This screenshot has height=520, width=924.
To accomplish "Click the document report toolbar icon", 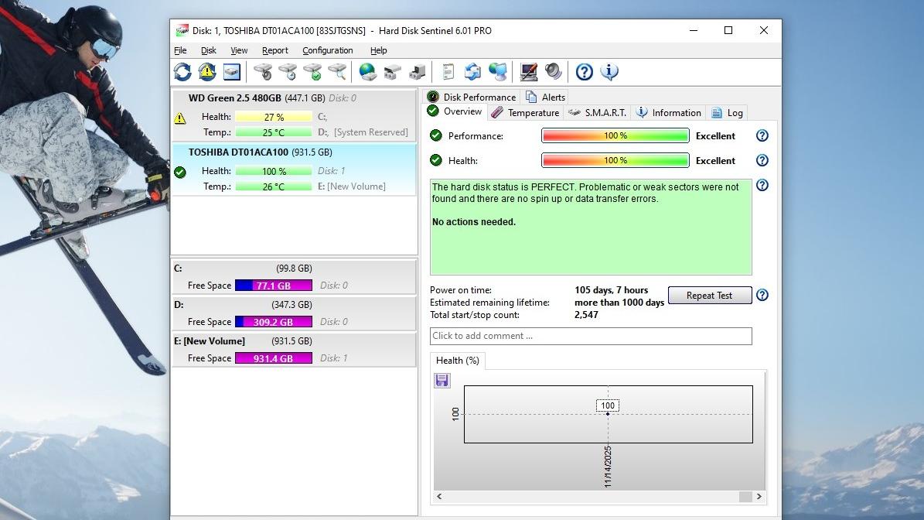I will pos(448,72).
